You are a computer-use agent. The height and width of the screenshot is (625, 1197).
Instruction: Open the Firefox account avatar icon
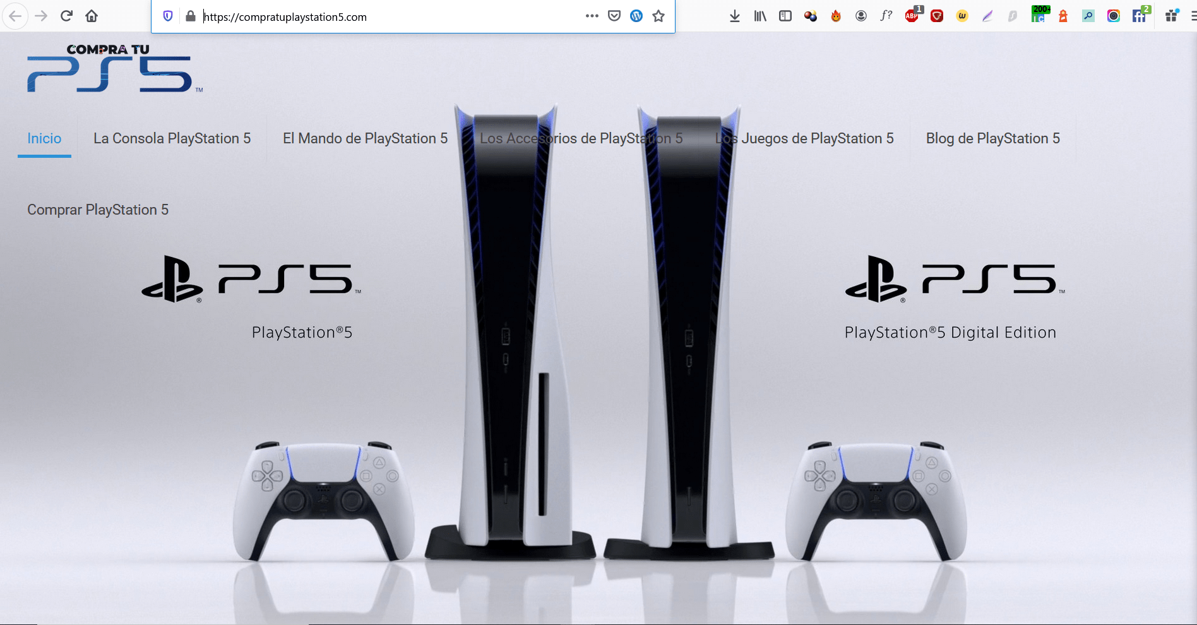pos(861,16)
